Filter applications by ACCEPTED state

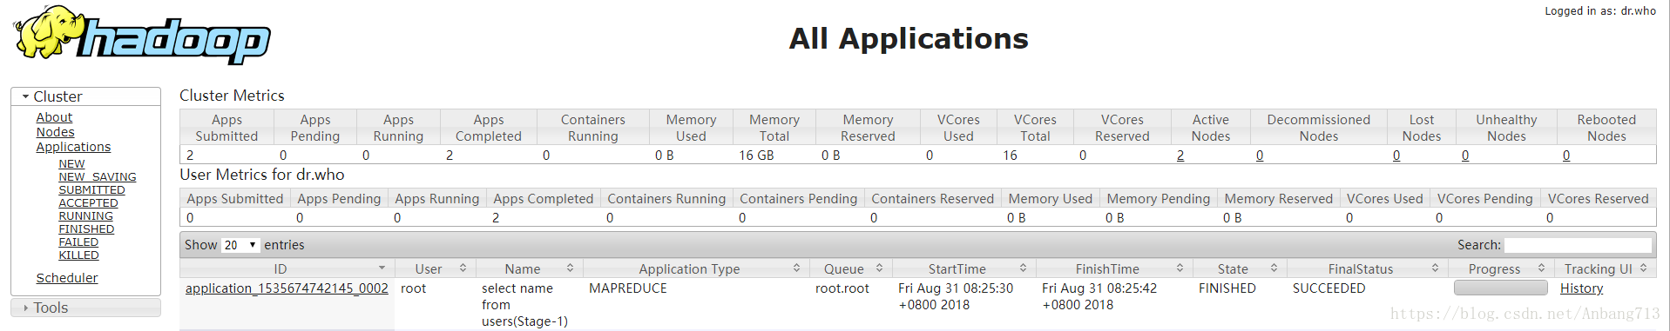tap(88, 202)
